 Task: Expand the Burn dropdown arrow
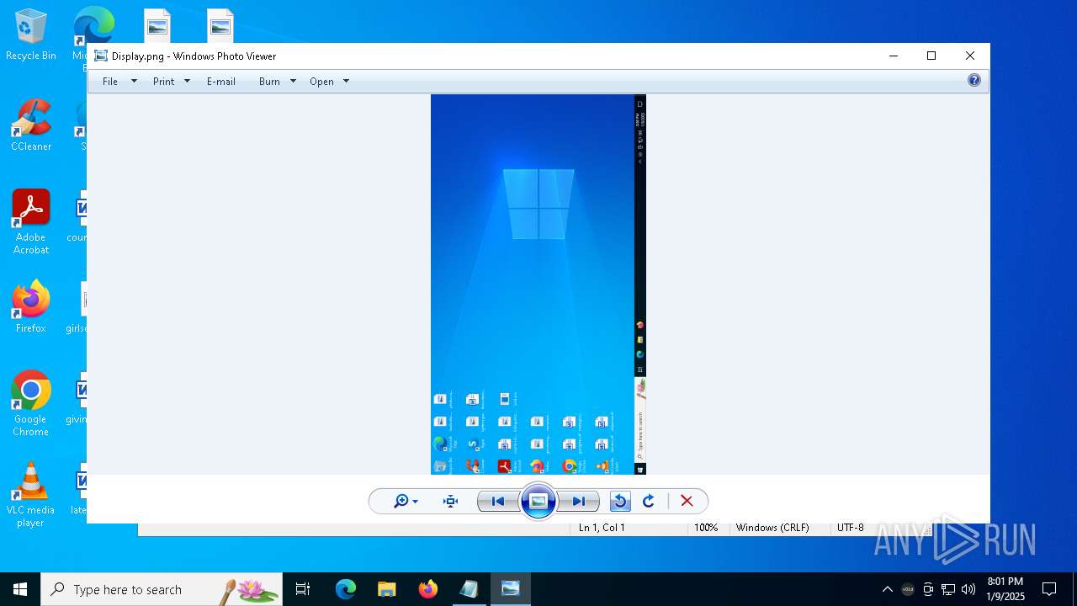293,82
